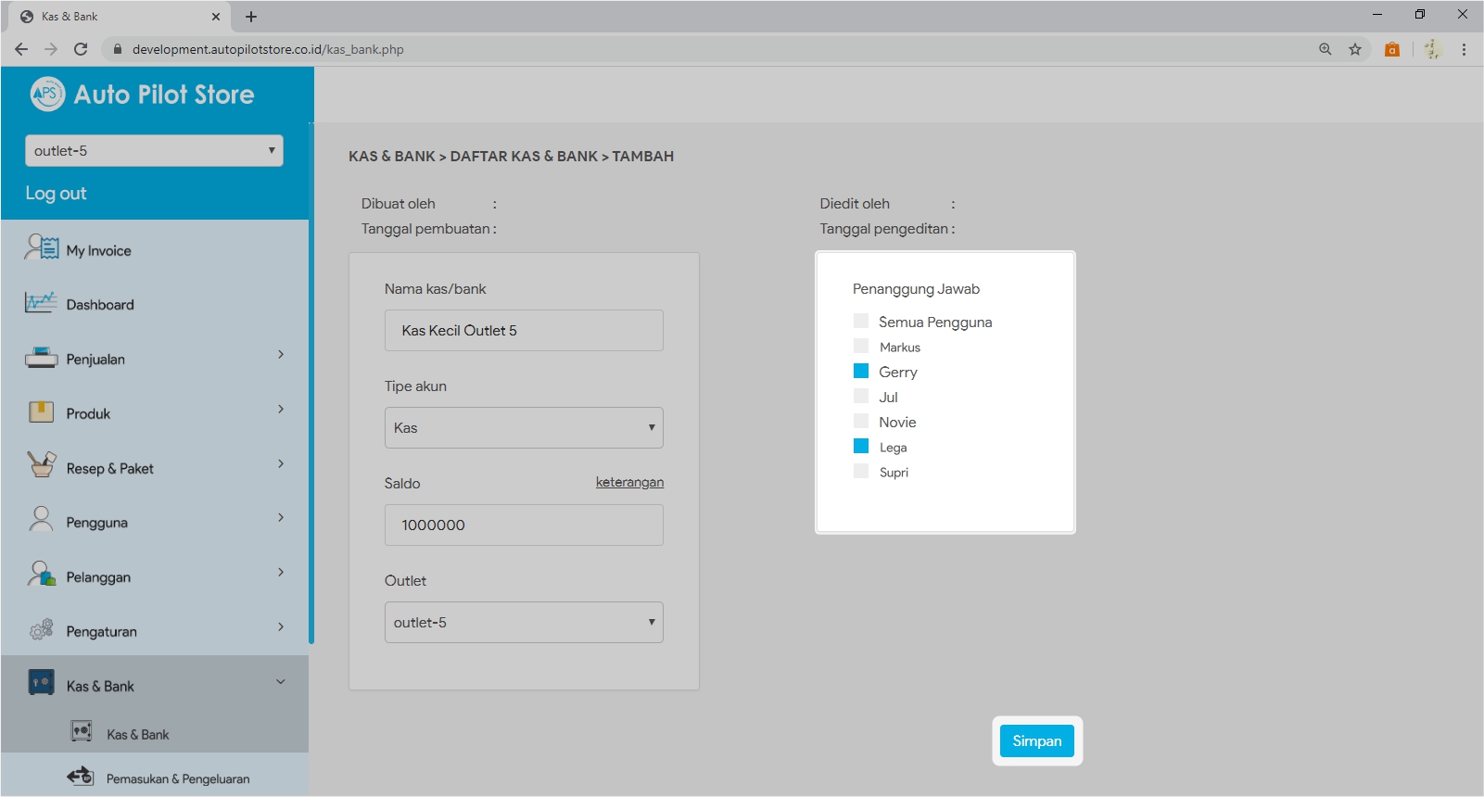The image size is (1484, 797).
Task: Click the Pelanggan customer icon
Action: click(x=41, y=576)
